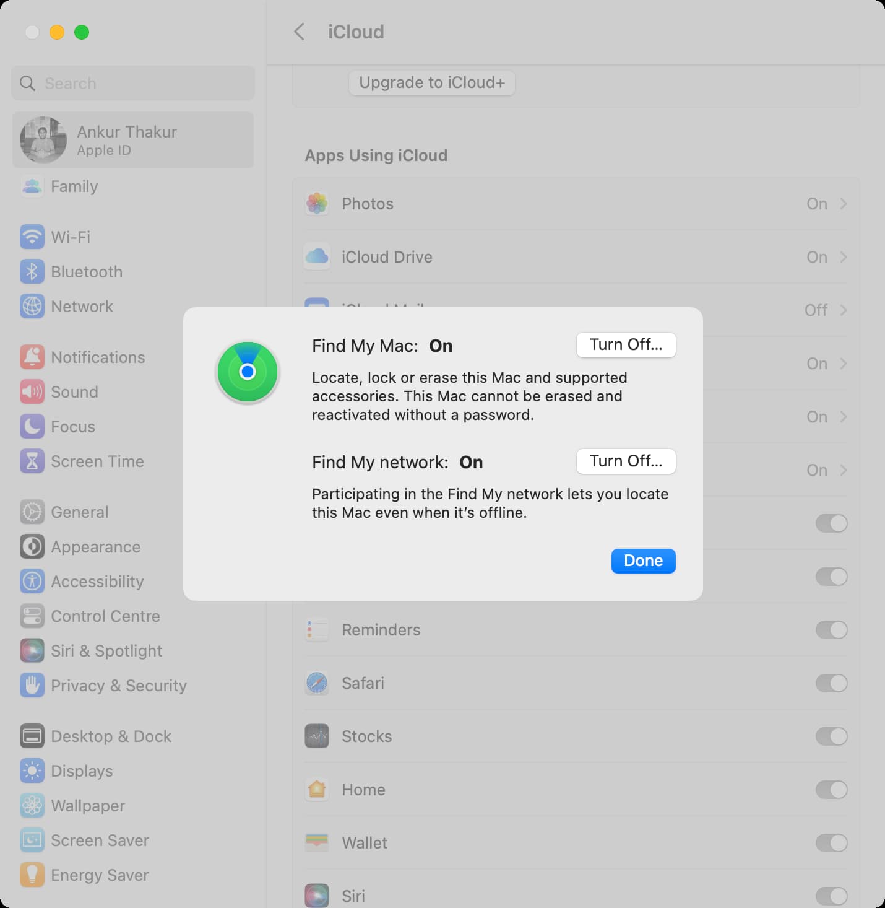885x908 pixels.
Task: Go back from the iCloud pane
Action: click(x=300, y=32)
